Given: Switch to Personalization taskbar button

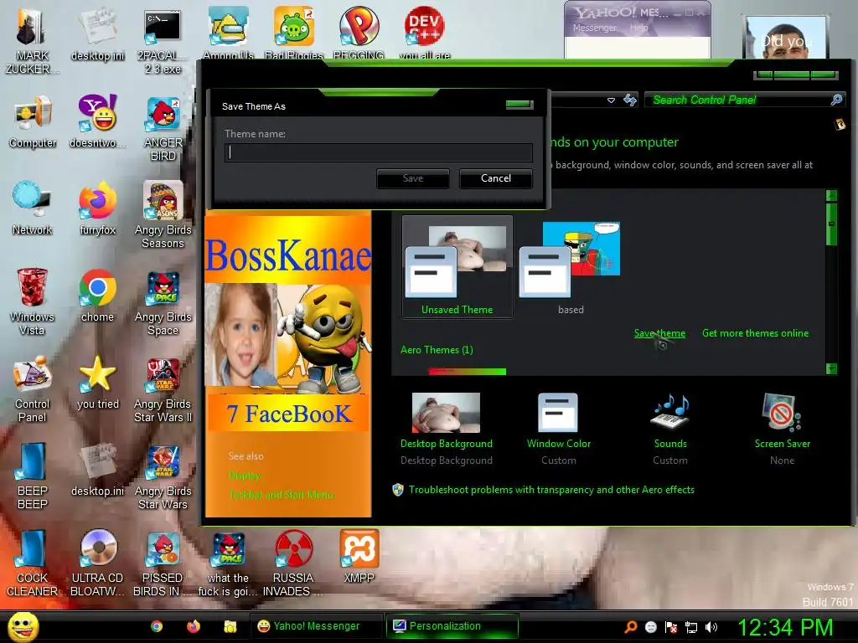Looking at the screenshot, I should (452, 626).
